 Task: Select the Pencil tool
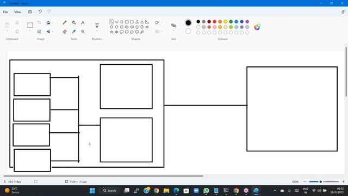pyautogui.click(x=65, y=23)
